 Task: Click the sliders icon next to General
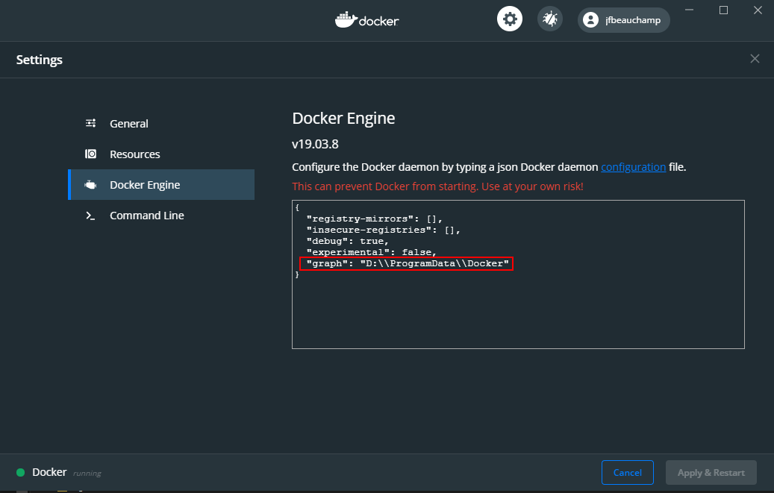90,124
